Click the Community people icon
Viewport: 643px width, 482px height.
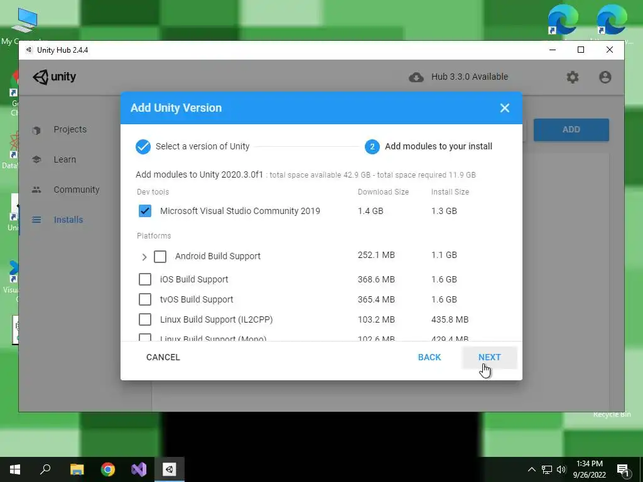click(36, 190)
